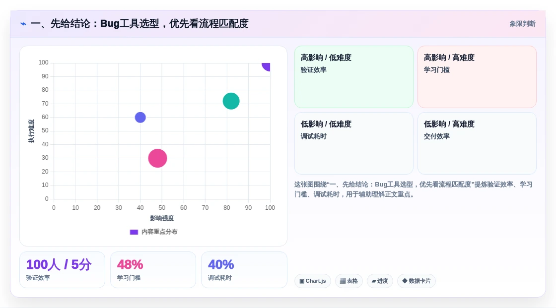The height and width of the screenshot is (308, 556).
Task: Click the bar icon in 进度 tag
Action: [x=374, y=281]
